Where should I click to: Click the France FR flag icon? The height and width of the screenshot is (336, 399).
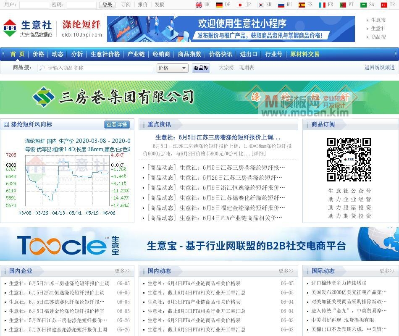322,5
